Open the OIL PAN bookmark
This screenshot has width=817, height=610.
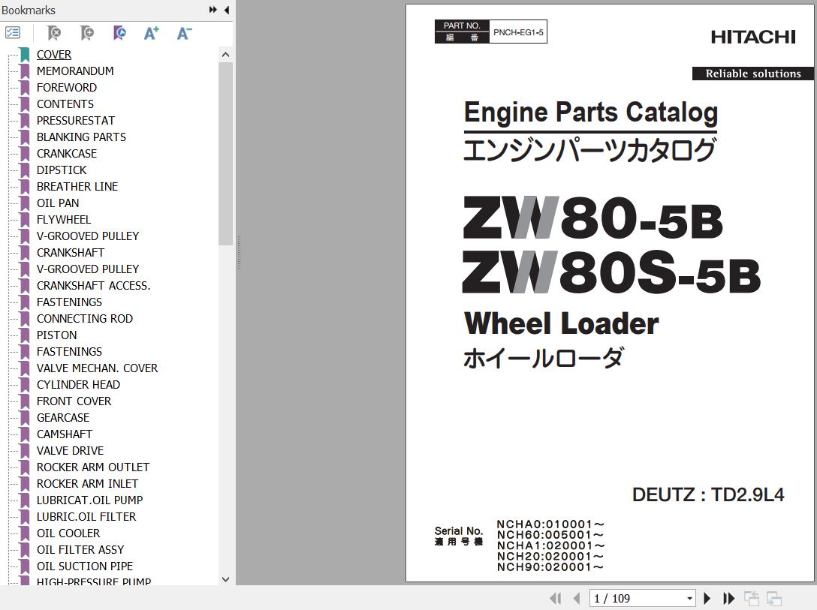pos(58,203)
